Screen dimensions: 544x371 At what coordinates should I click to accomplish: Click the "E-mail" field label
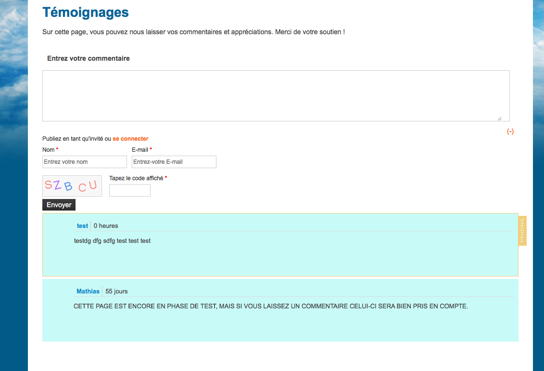point(140,150)
